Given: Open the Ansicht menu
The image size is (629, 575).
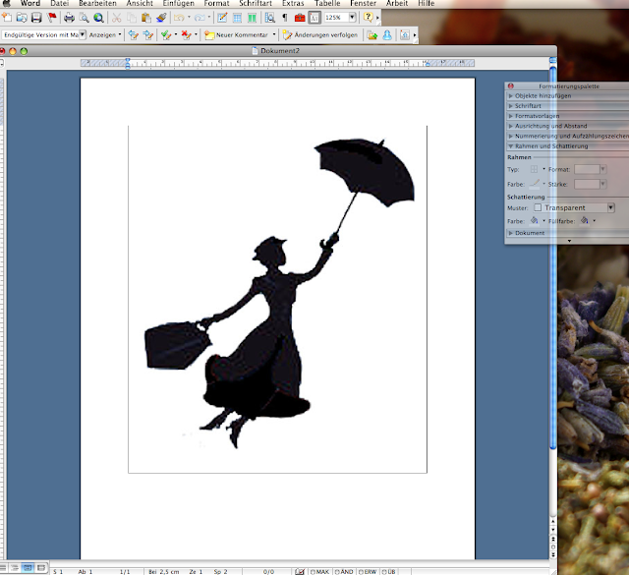Looking at the screenshot, I should pyautogui.click(x=140, y=4).
